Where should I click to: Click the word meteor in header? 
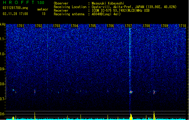[43, 9]
